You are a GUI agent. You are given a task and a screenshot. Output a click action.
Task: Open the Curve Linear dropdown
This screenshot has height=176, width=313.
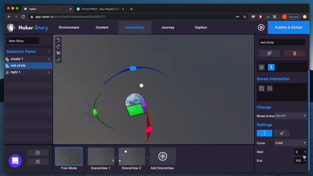pos(291,143)
